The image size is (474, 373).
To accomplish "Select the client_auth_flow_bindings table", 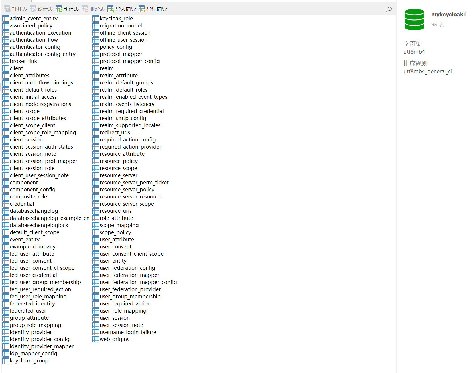I will point(41,83).
